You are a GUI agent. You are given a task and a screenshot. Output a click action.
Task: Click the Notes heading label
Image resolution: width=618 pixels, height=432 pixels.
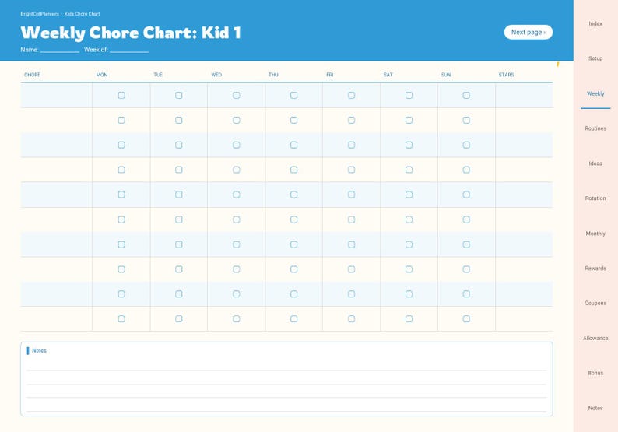[39, 350]
